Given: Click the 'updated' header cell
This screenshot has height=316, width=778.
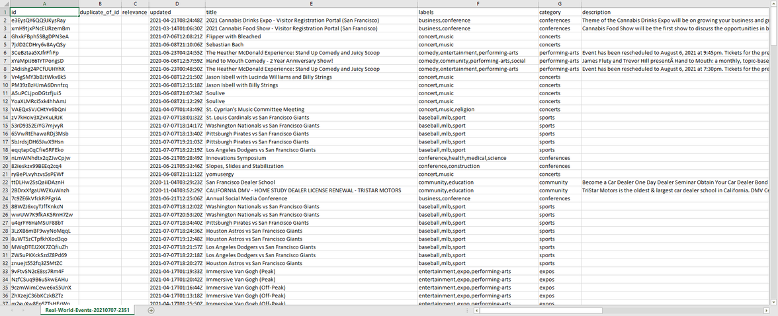Looking at the screenshot, I should 177,12.
